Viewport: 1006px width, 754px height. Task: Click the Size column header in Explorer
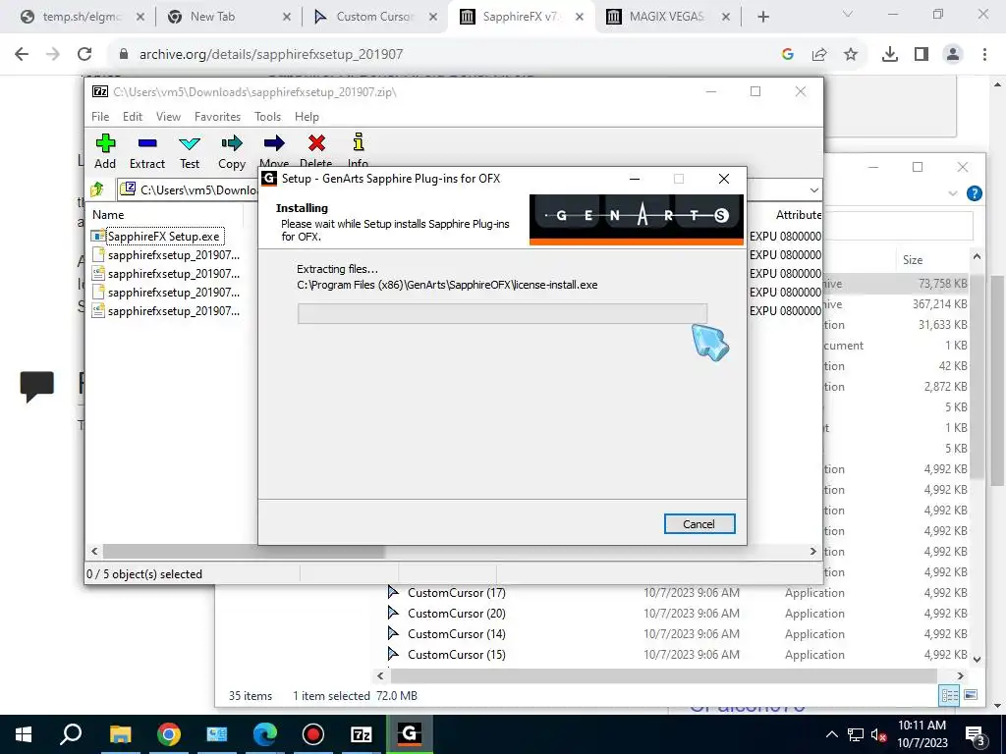[x=913, y=259]
